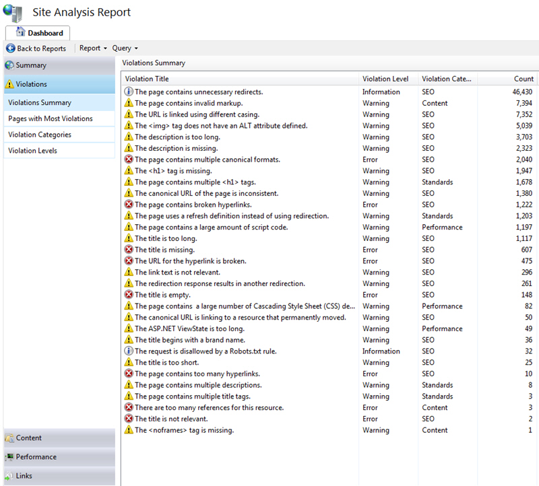The width and height of the screenshot is (539, 486).
Task: Click the Site Analysis Report globe icon
Action: coord(13,12)
